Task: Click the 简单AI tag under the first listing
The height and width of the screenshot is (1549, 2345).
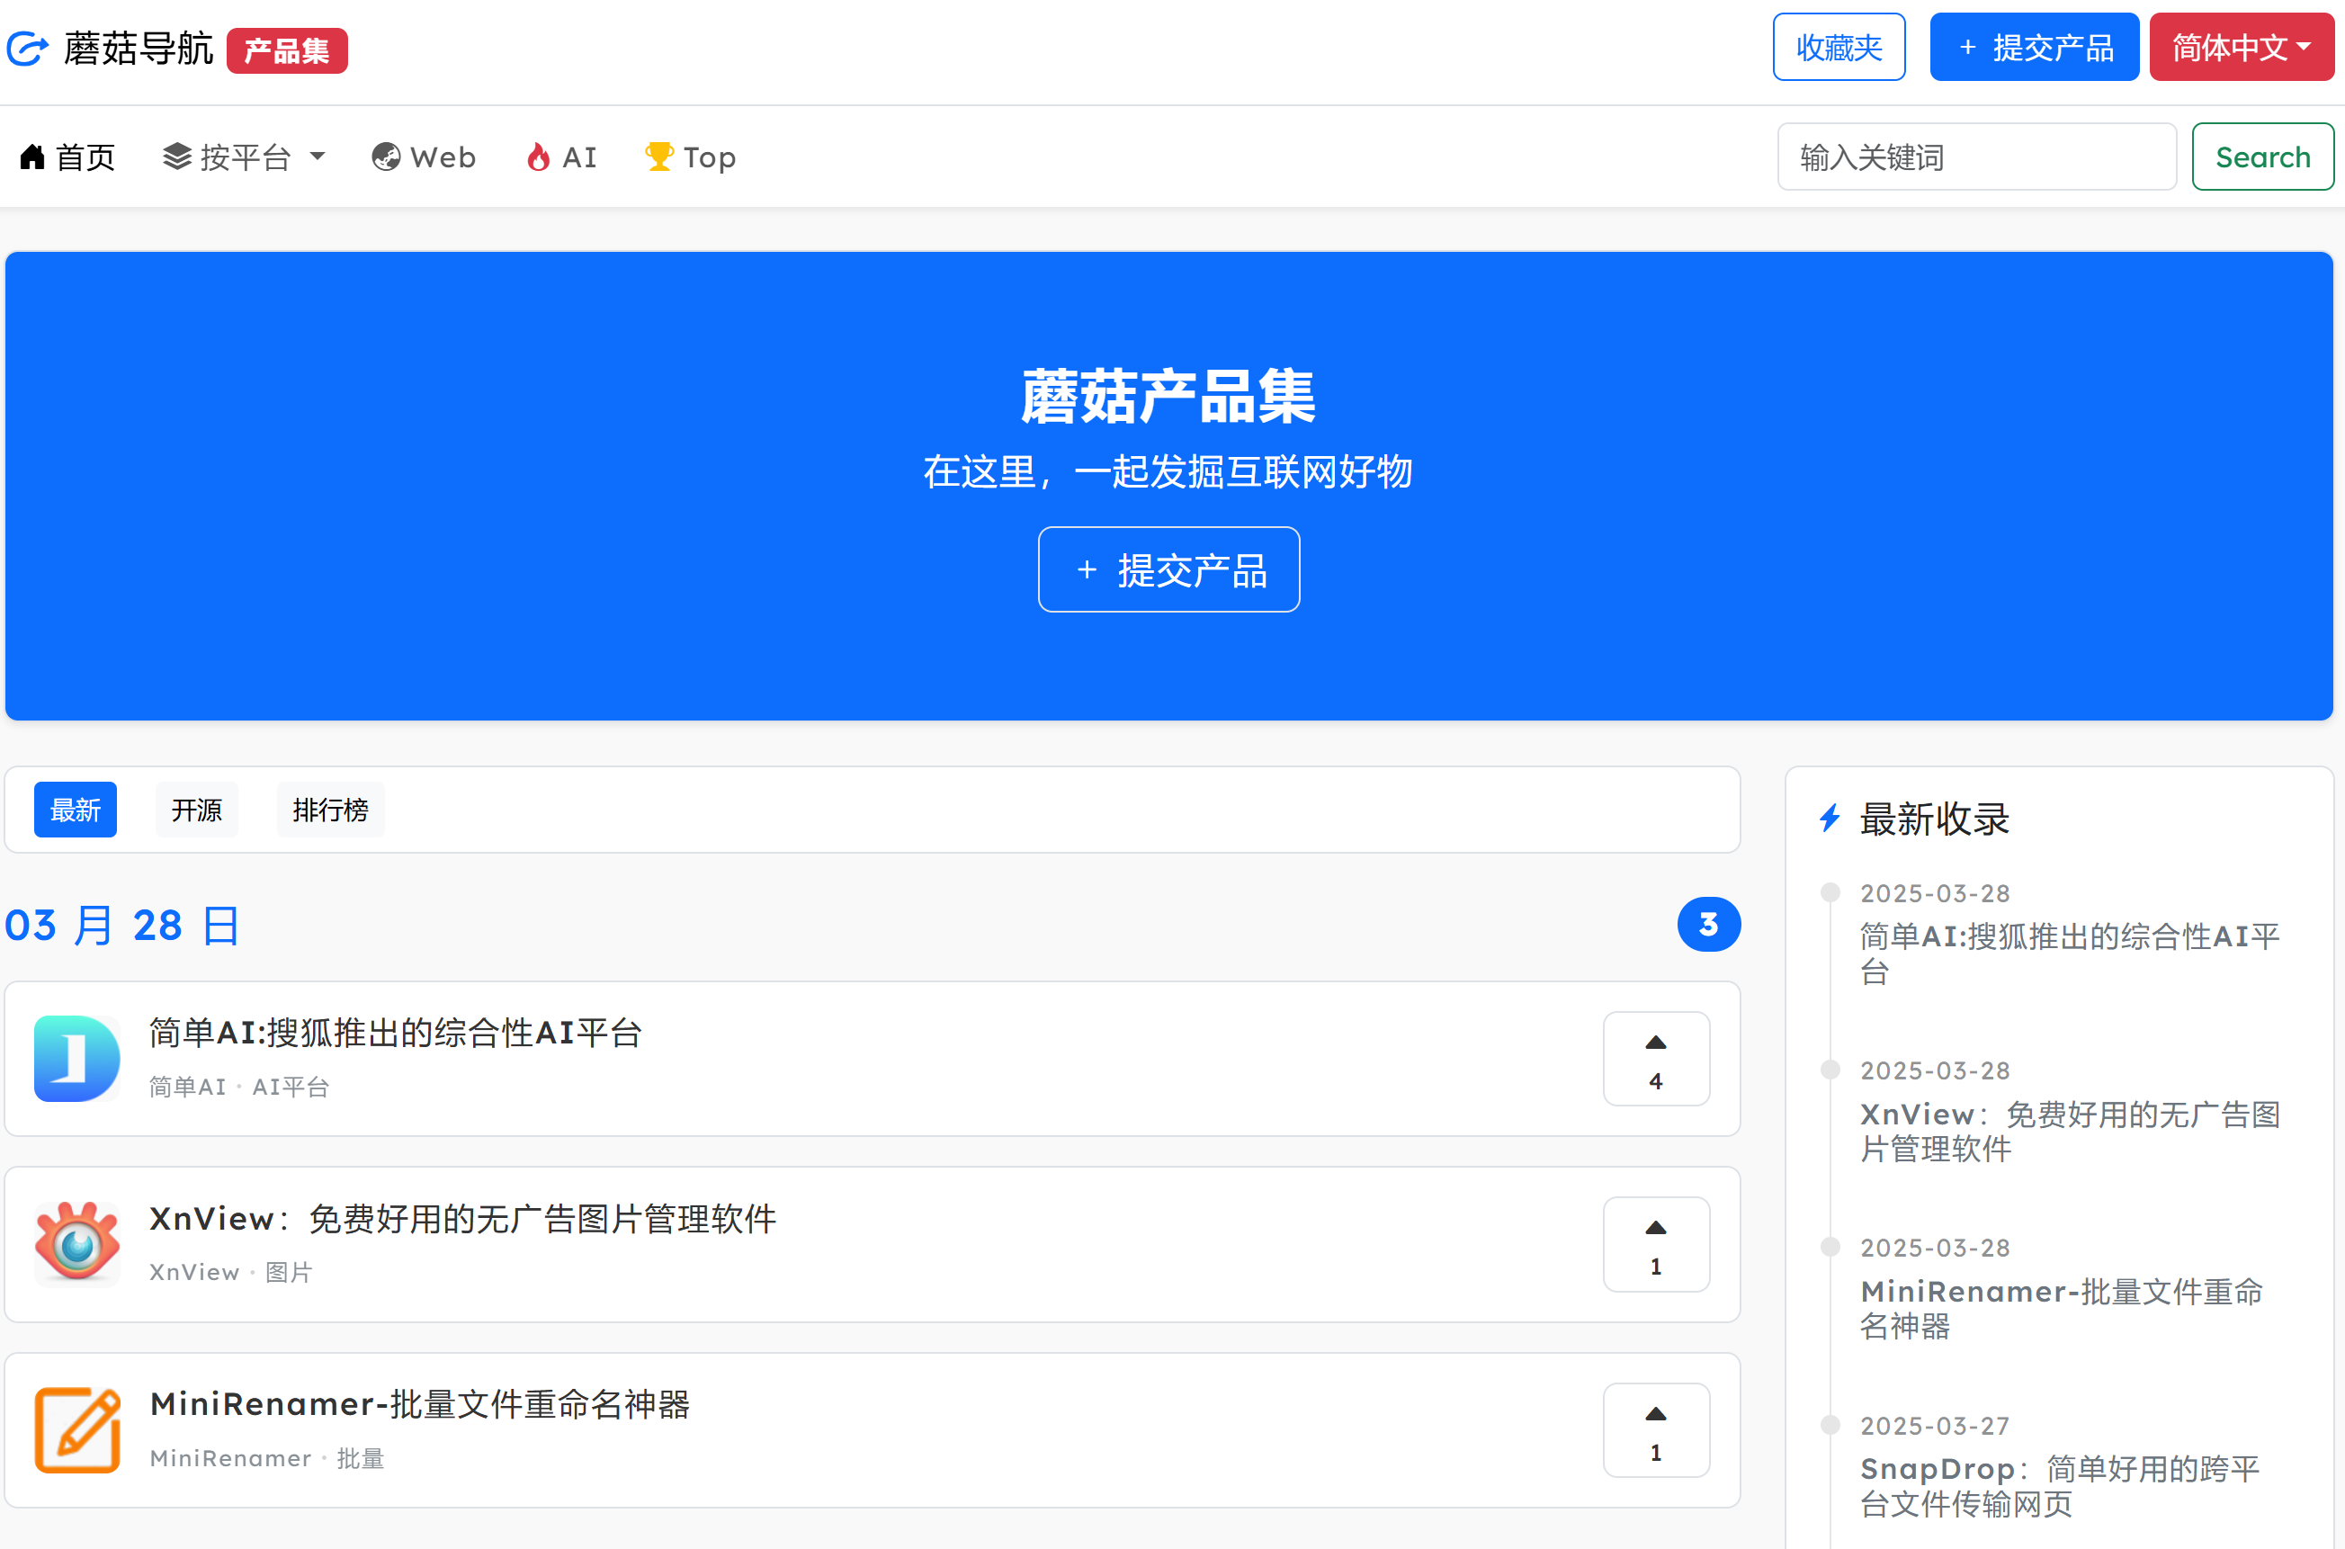Action: coord(188,1087)
